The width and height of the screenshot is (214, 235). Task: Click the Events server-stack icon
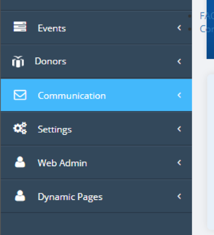pyautogui.click(x=20, y=26)
